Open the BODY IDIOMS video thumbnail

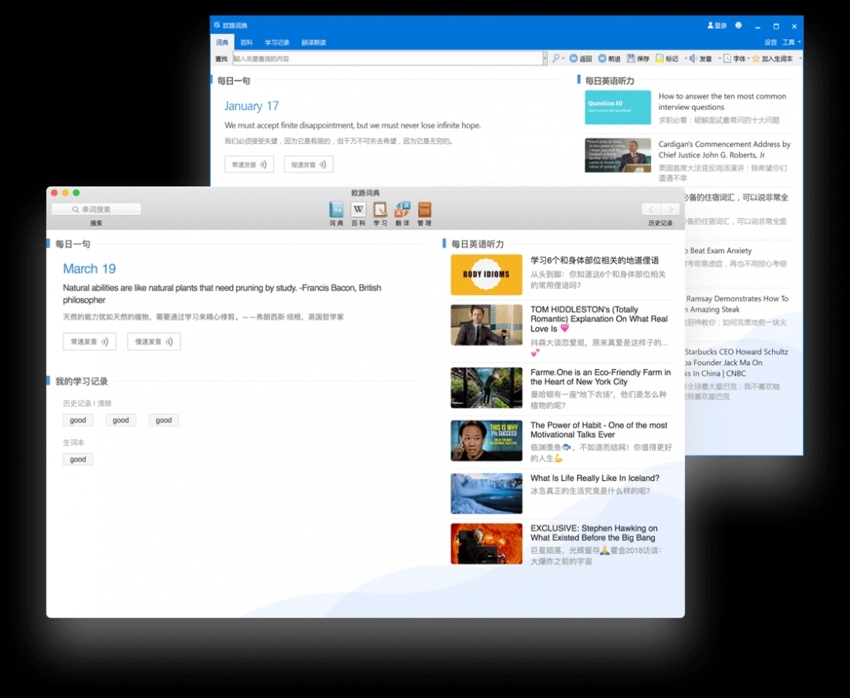486,275
